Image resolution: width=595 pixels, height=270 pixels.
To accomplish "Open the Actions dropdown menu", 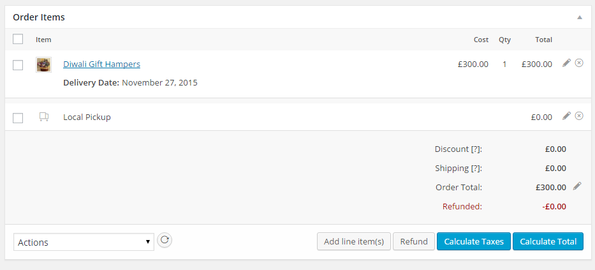I will click(x=84, y=242).
